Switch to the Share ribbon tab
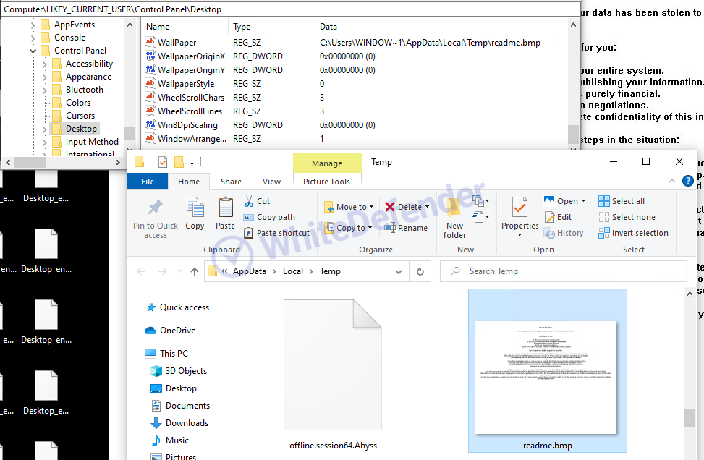The height and width of the screenshot is (460, 704). click(231, 182)
